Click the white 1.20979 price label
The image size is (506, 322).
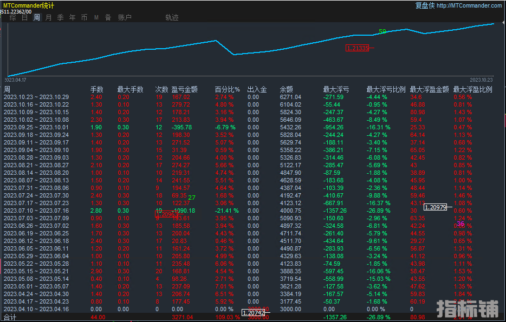(x=435, y=207)
